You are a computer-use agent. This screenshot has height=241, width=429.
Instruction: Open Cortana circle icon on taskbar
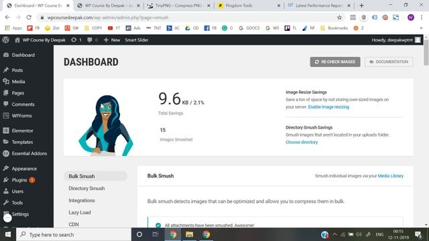point(139,234)
